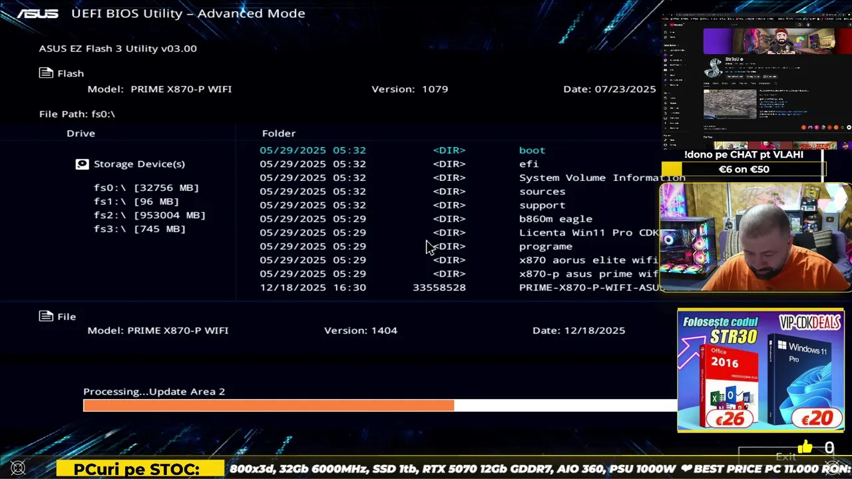The height and width of the screenshot is (479, 852).
Task: Click the webcam overlay of the streamer
Action: pos(755,238)
